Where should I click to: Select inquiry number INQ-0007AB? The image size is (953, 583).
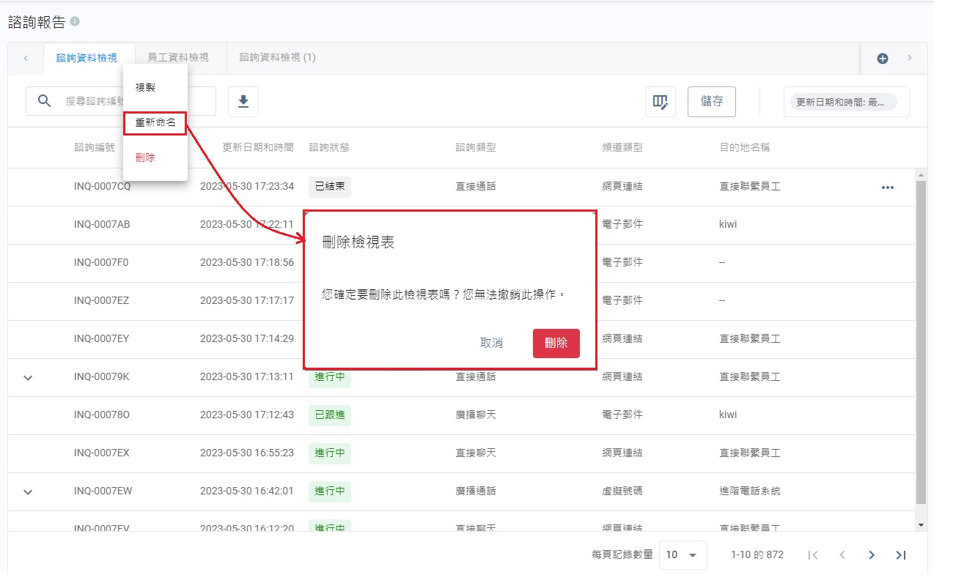coord(102,224)
